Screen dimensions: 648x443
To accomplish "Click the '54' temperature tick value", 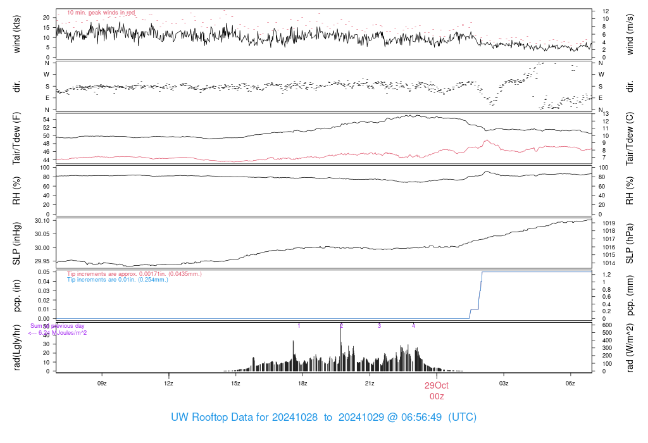I will (x=46, y=120).
